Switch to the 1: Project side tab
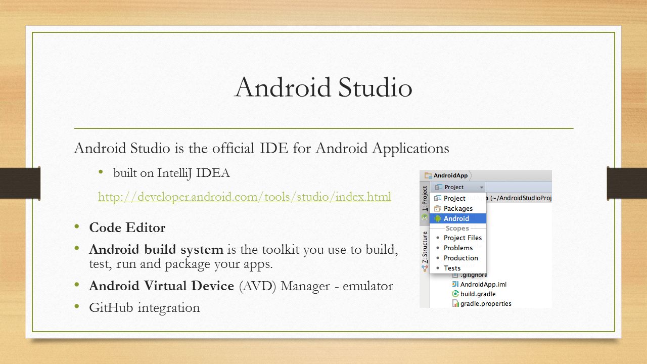The image size is (647, 364). (425, 203)
